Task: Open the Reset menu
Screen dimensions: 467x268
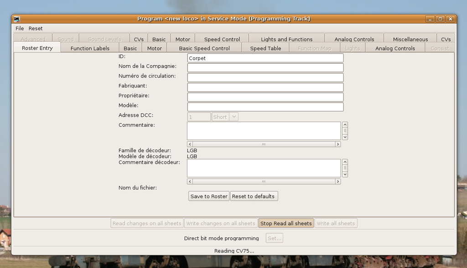Action: (36, 28)
